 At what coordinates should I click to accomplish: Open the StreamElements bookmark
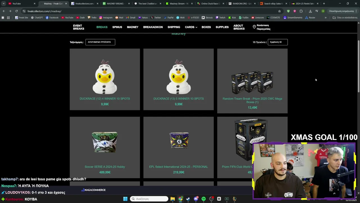pos(293,17)
